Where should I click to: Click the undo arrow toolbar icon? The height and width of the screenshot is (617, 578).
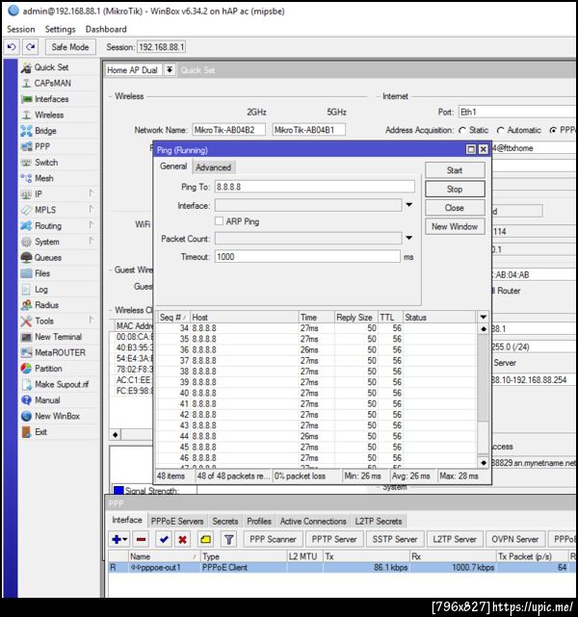coord(12,47)
